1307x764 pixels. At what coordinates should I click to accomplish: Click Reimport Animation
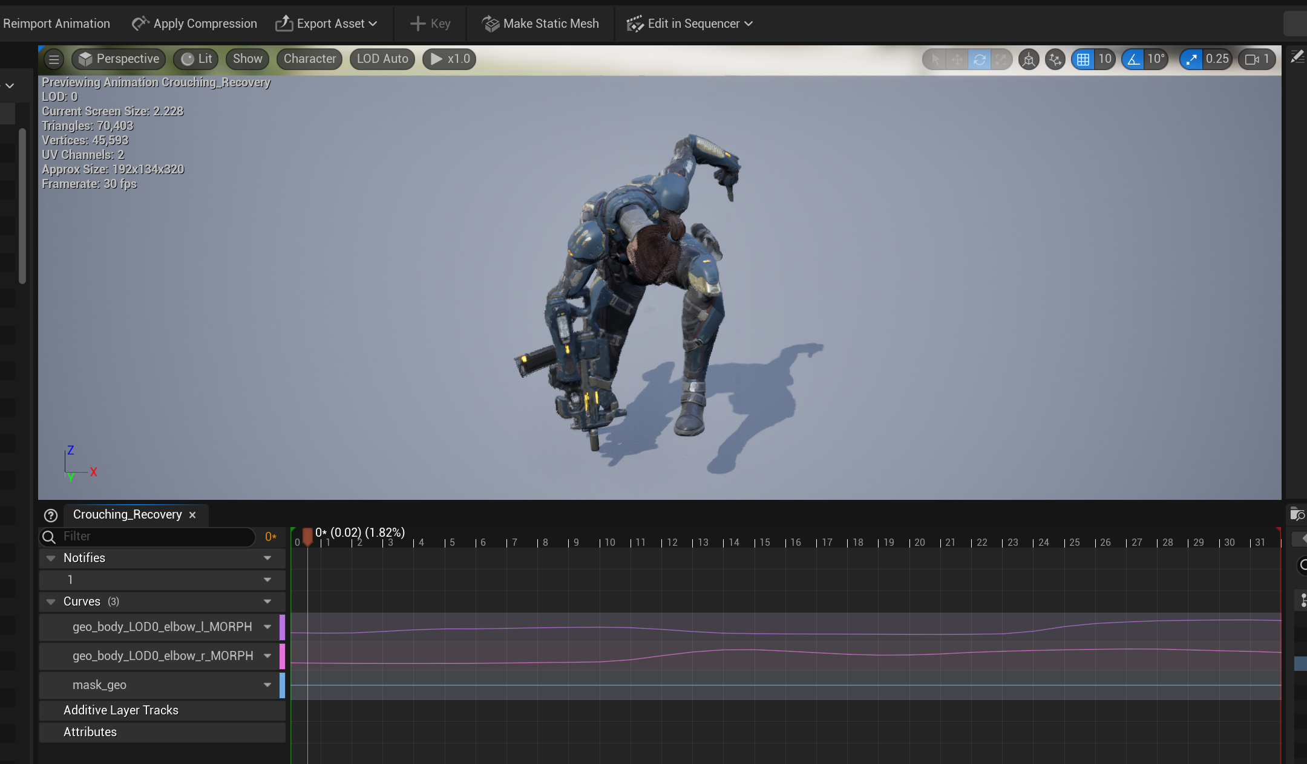click(x=56, y=24)
